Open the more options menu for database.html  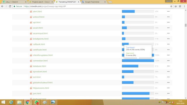[168, 66]
